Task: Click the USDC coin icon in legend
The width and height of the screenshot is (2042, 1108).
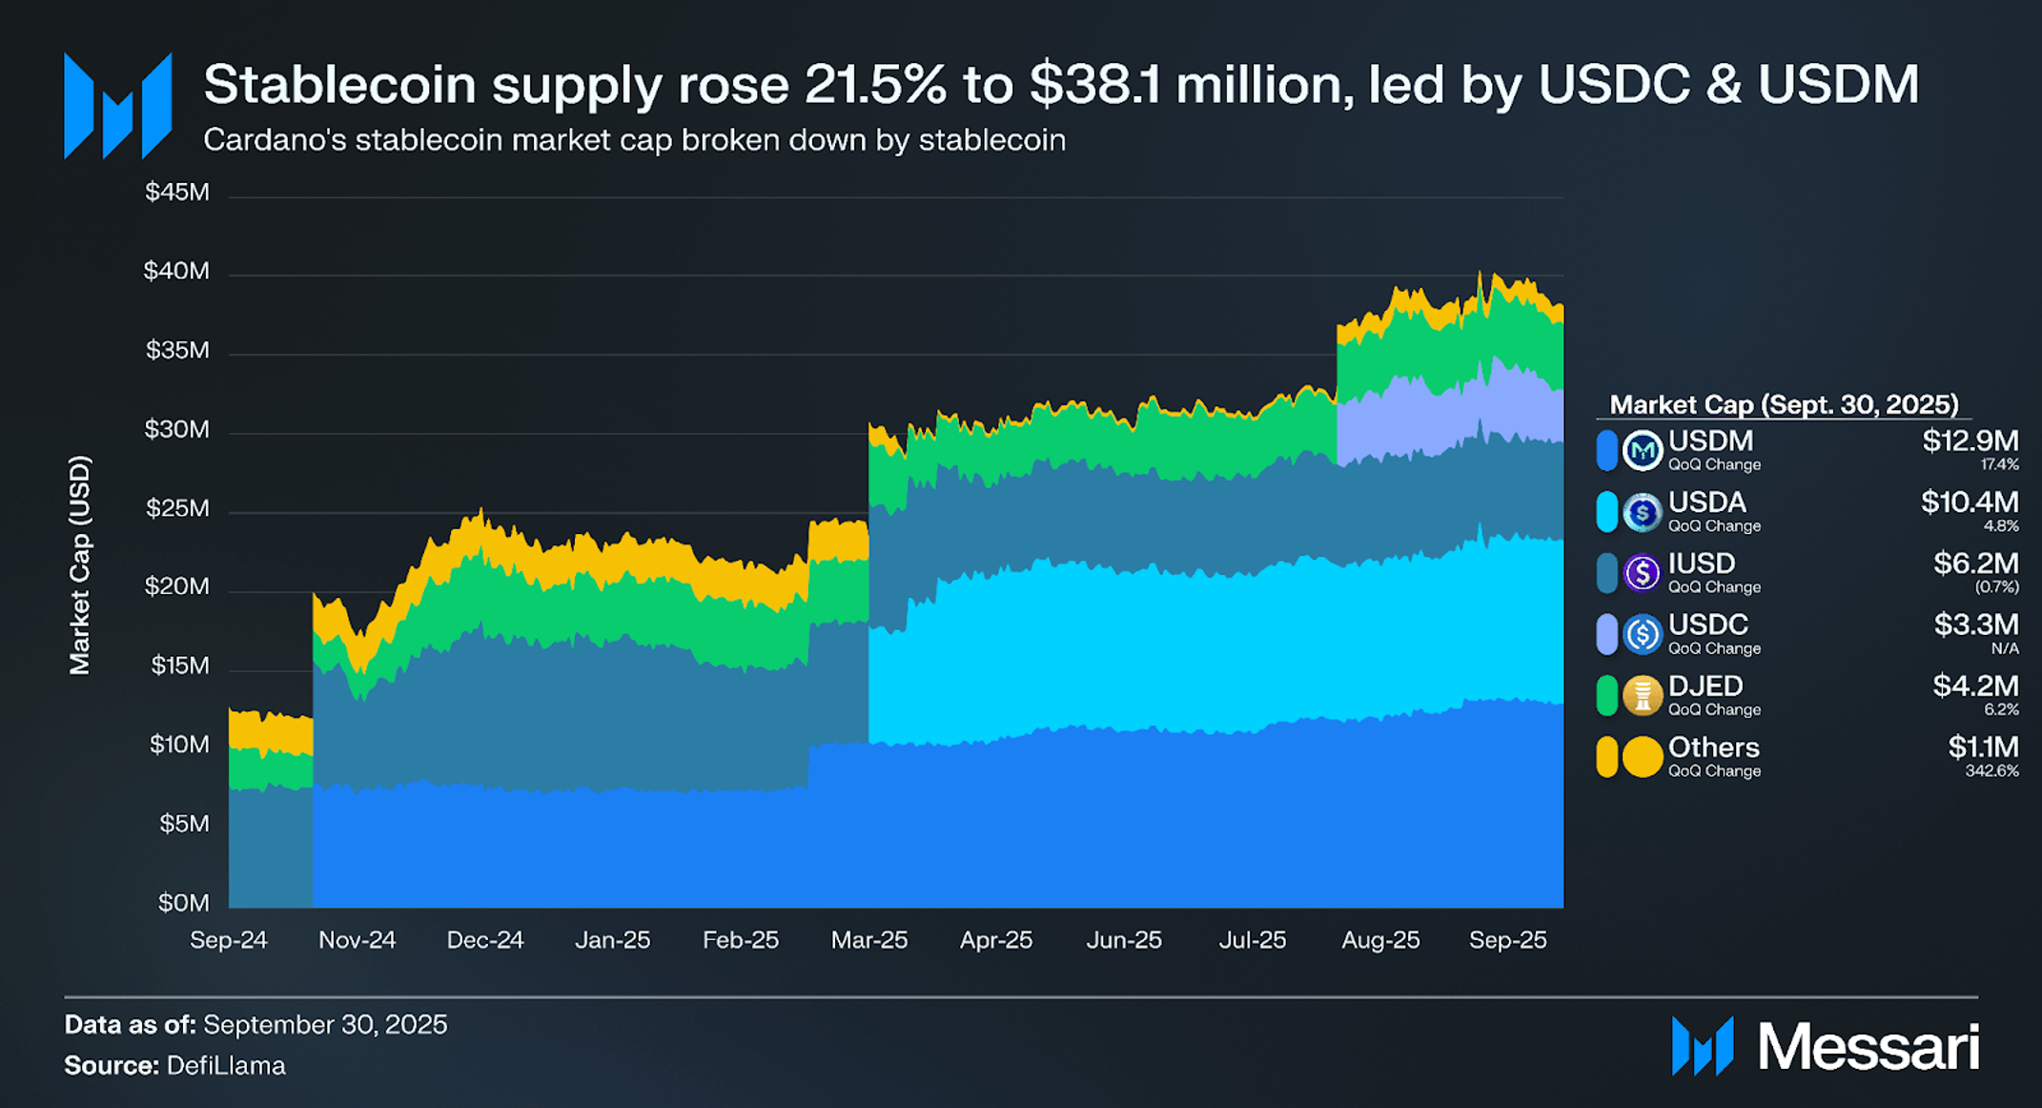Action: tap(1642, 634)
